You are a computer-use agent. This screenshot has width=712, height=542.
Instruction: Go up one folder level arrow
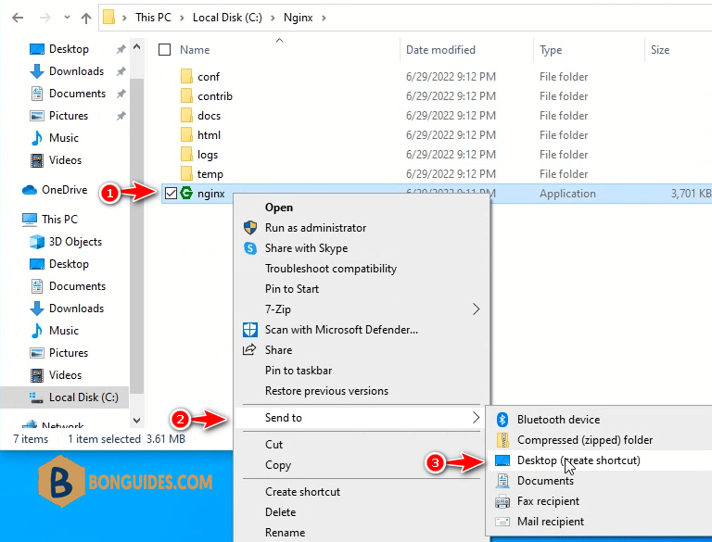click(x=86, y=18)
